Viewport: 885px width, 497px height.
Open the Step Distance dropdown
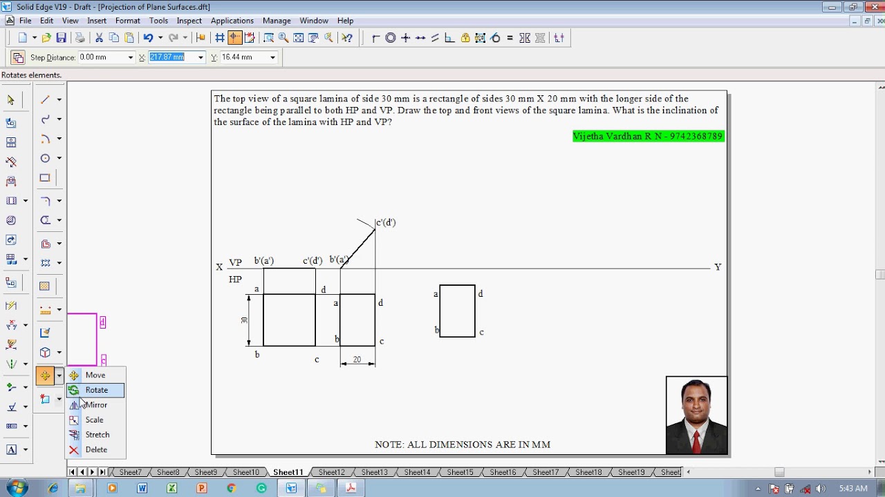click(x=130, y=57)
